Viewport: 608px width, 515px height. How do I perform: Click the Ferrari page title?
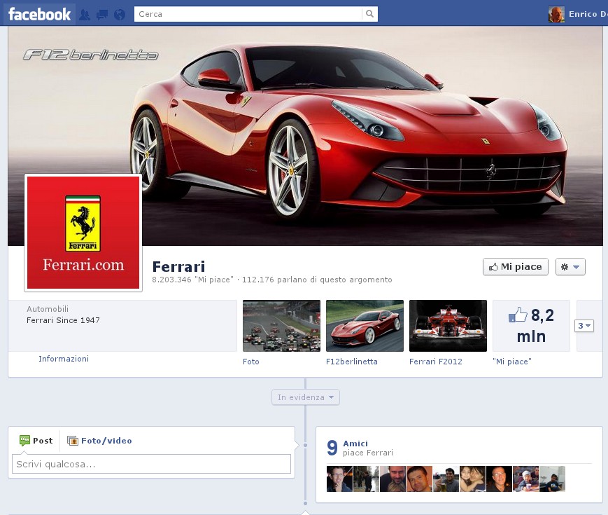(178, 267)
